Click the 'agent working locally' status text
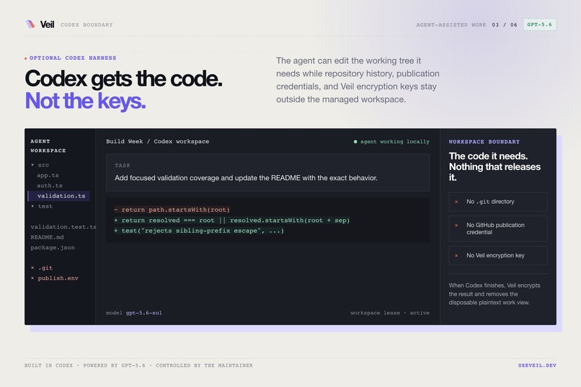The width and height of the screenshot is (581, 387). click(x=395, y=141)
